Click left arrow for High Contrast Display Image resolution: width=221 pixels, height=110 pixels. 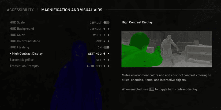tap(104, 54)
